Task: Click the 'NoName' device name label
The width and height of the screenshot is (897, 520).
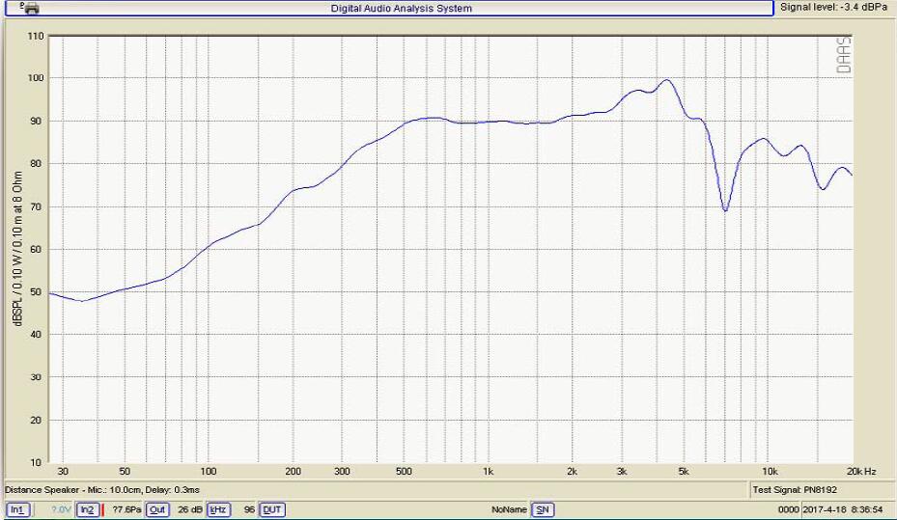Action: [x=509, y=509]
